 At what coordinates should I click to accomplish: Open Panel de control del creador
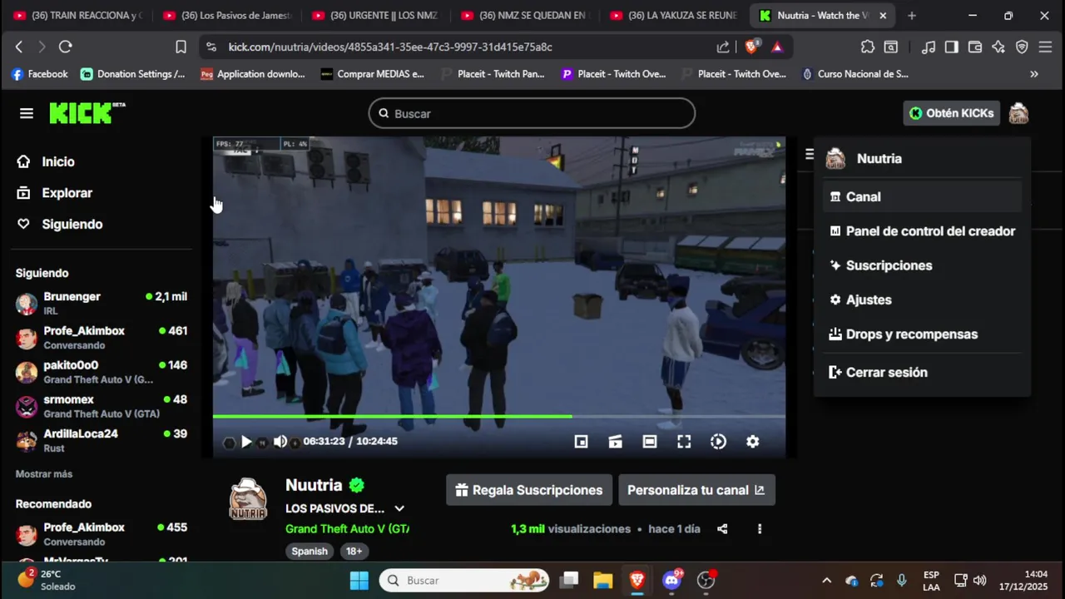(922, 231)
